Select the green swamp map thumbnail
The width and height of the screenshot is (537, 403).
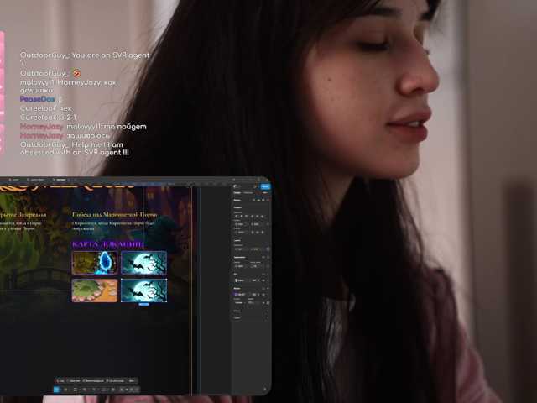95,290
